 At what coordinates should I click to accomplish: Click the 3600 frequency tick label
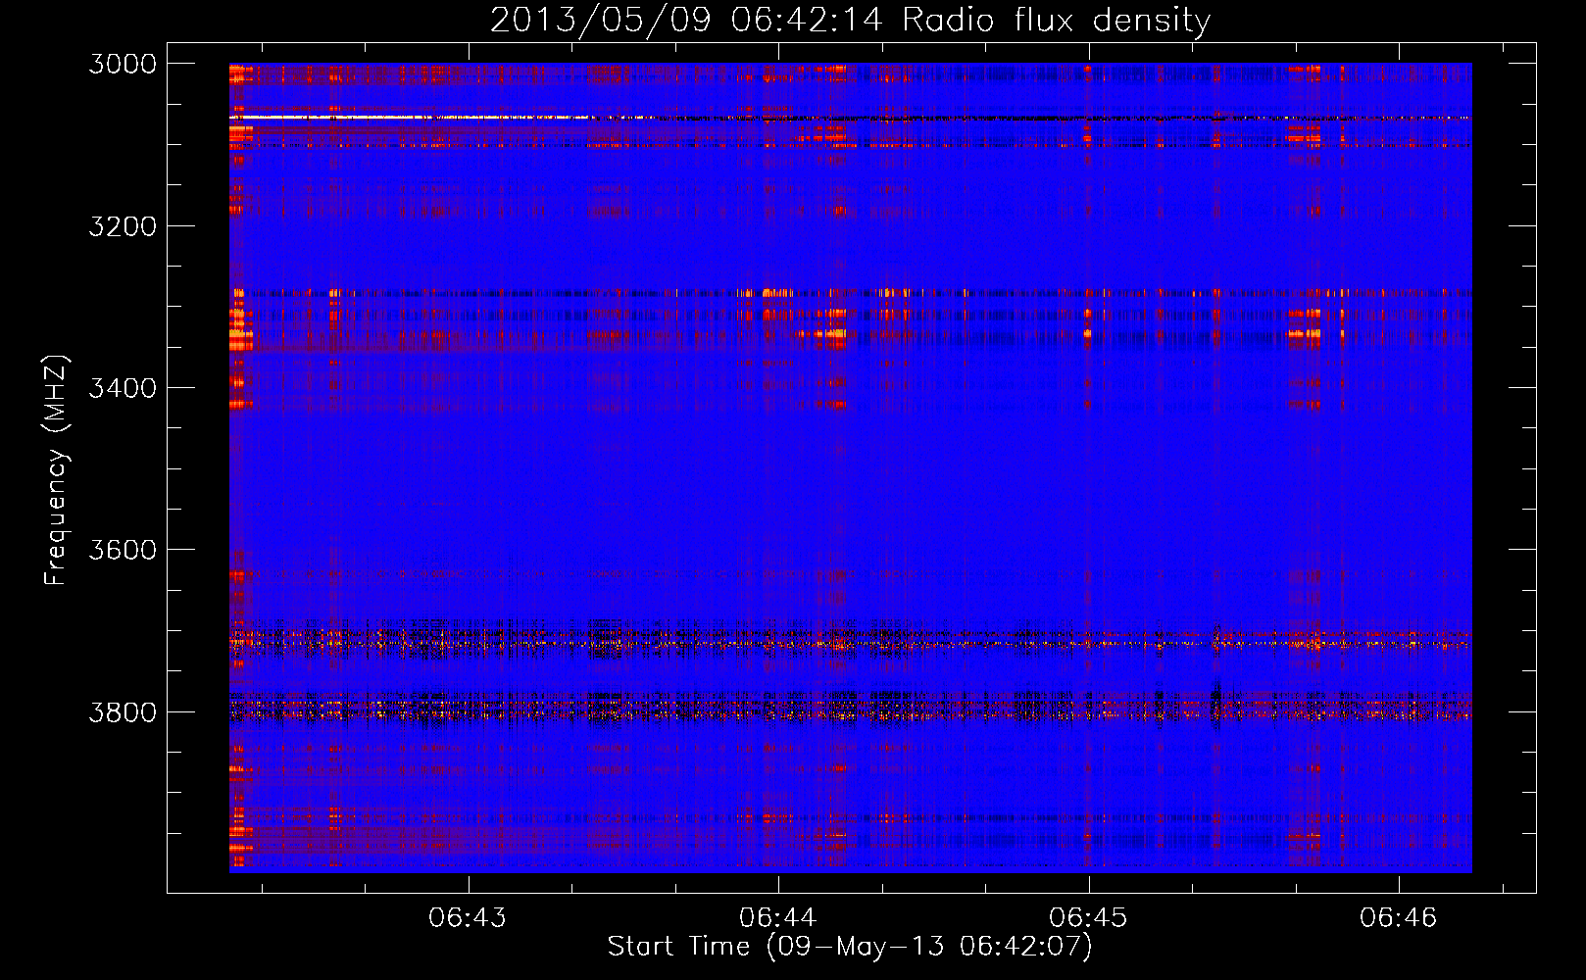pos(123,550)
